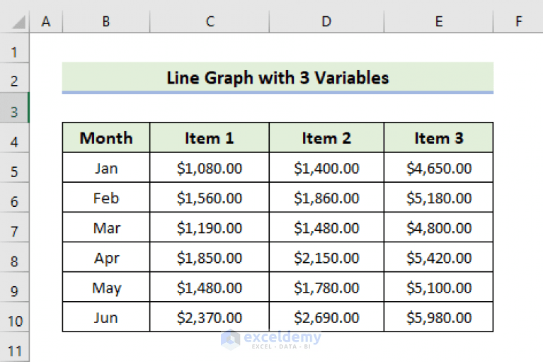This screenshot has width=543, height=362.
Task: Select column D header
Action: [x=326, y=22]
